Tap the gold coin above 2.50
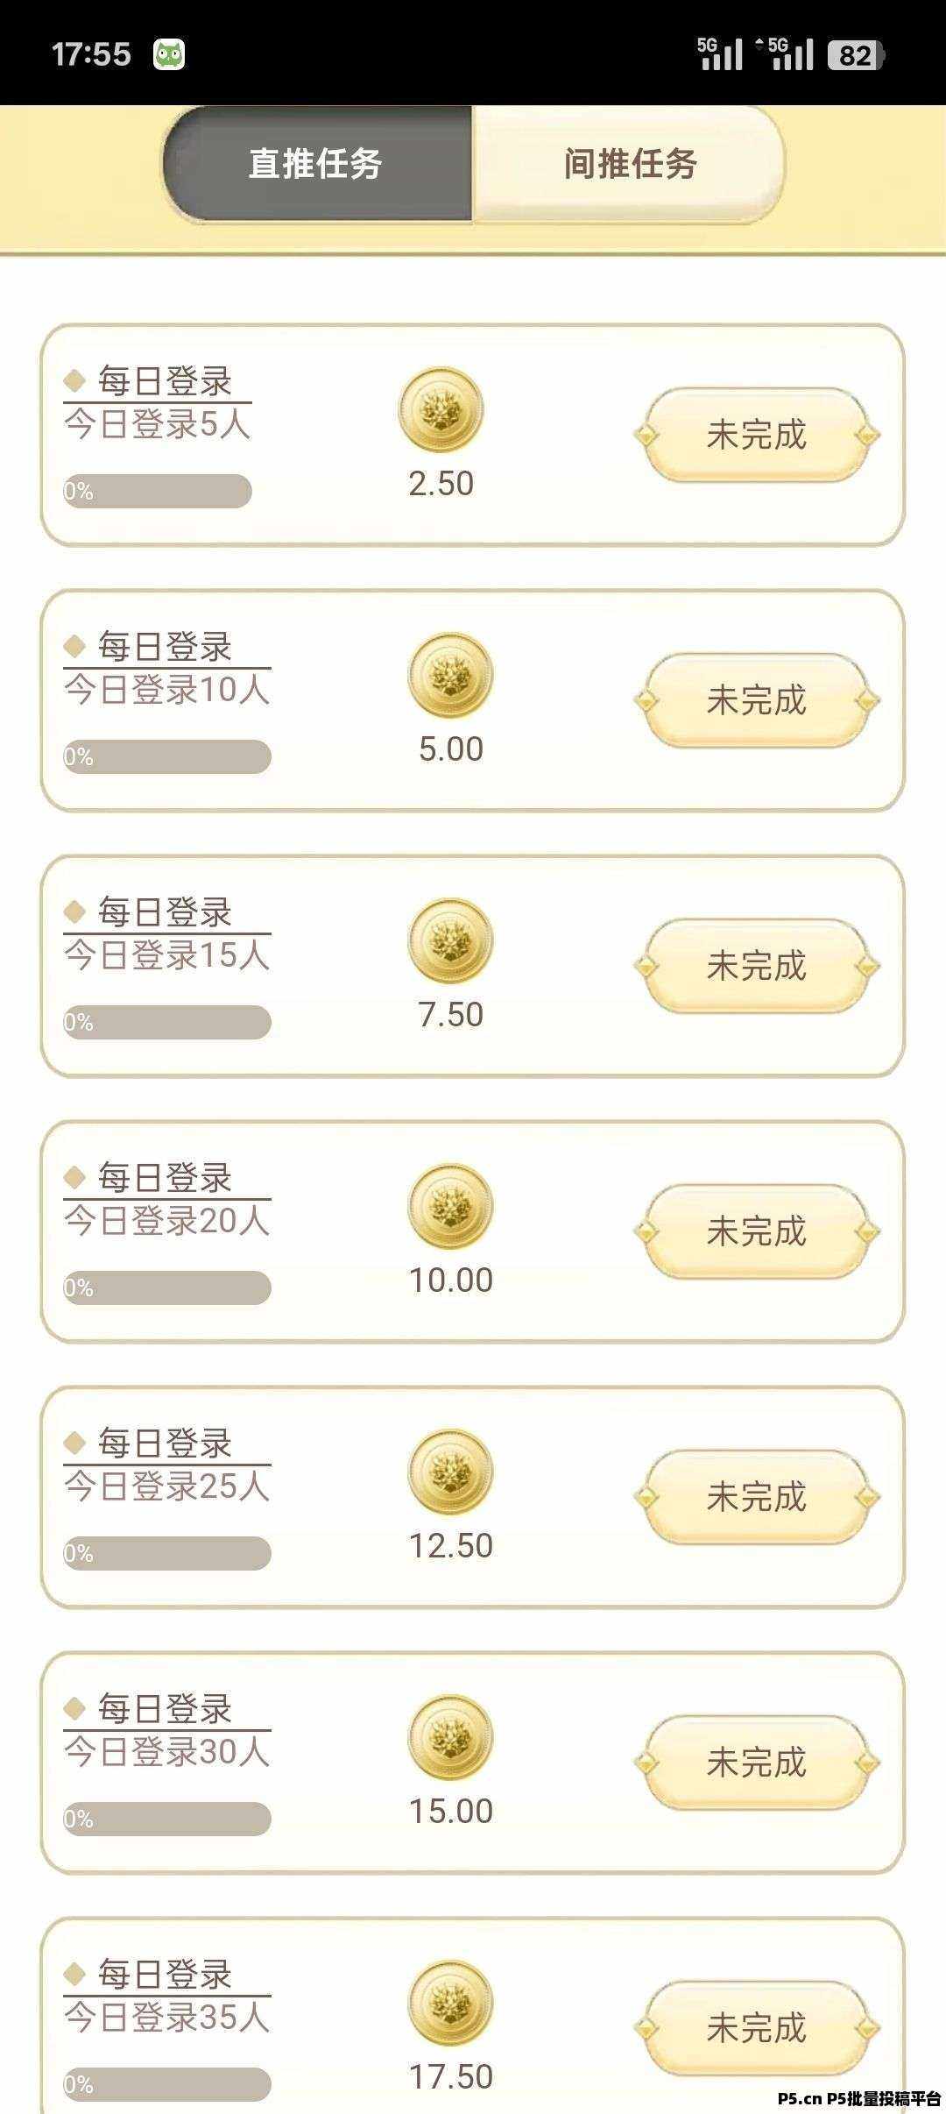Image resolution: width=946 pixels, height=2114 pixels. tap(441, 410)
